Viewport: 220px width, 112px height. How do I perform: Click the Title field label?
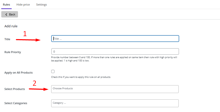pos(8,39)
